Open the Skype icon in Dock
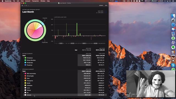The width and height of the screenshot is (176, 99). click(173, 65)
